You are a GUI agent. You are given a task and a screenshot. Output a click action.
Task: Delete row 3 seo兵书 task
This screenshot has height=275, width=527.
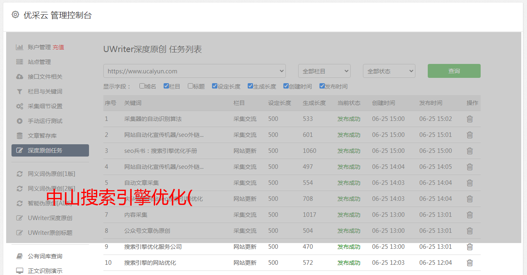(x=470, y=151)
